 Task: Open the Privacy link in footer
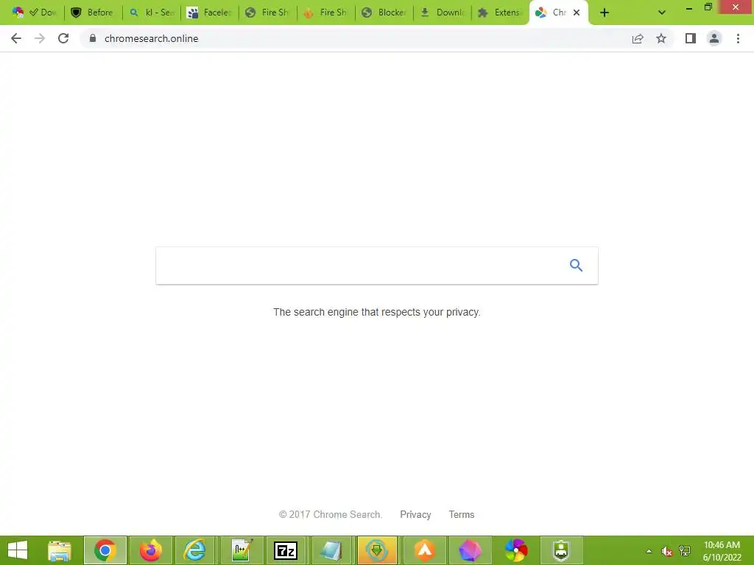coord(415,514)
